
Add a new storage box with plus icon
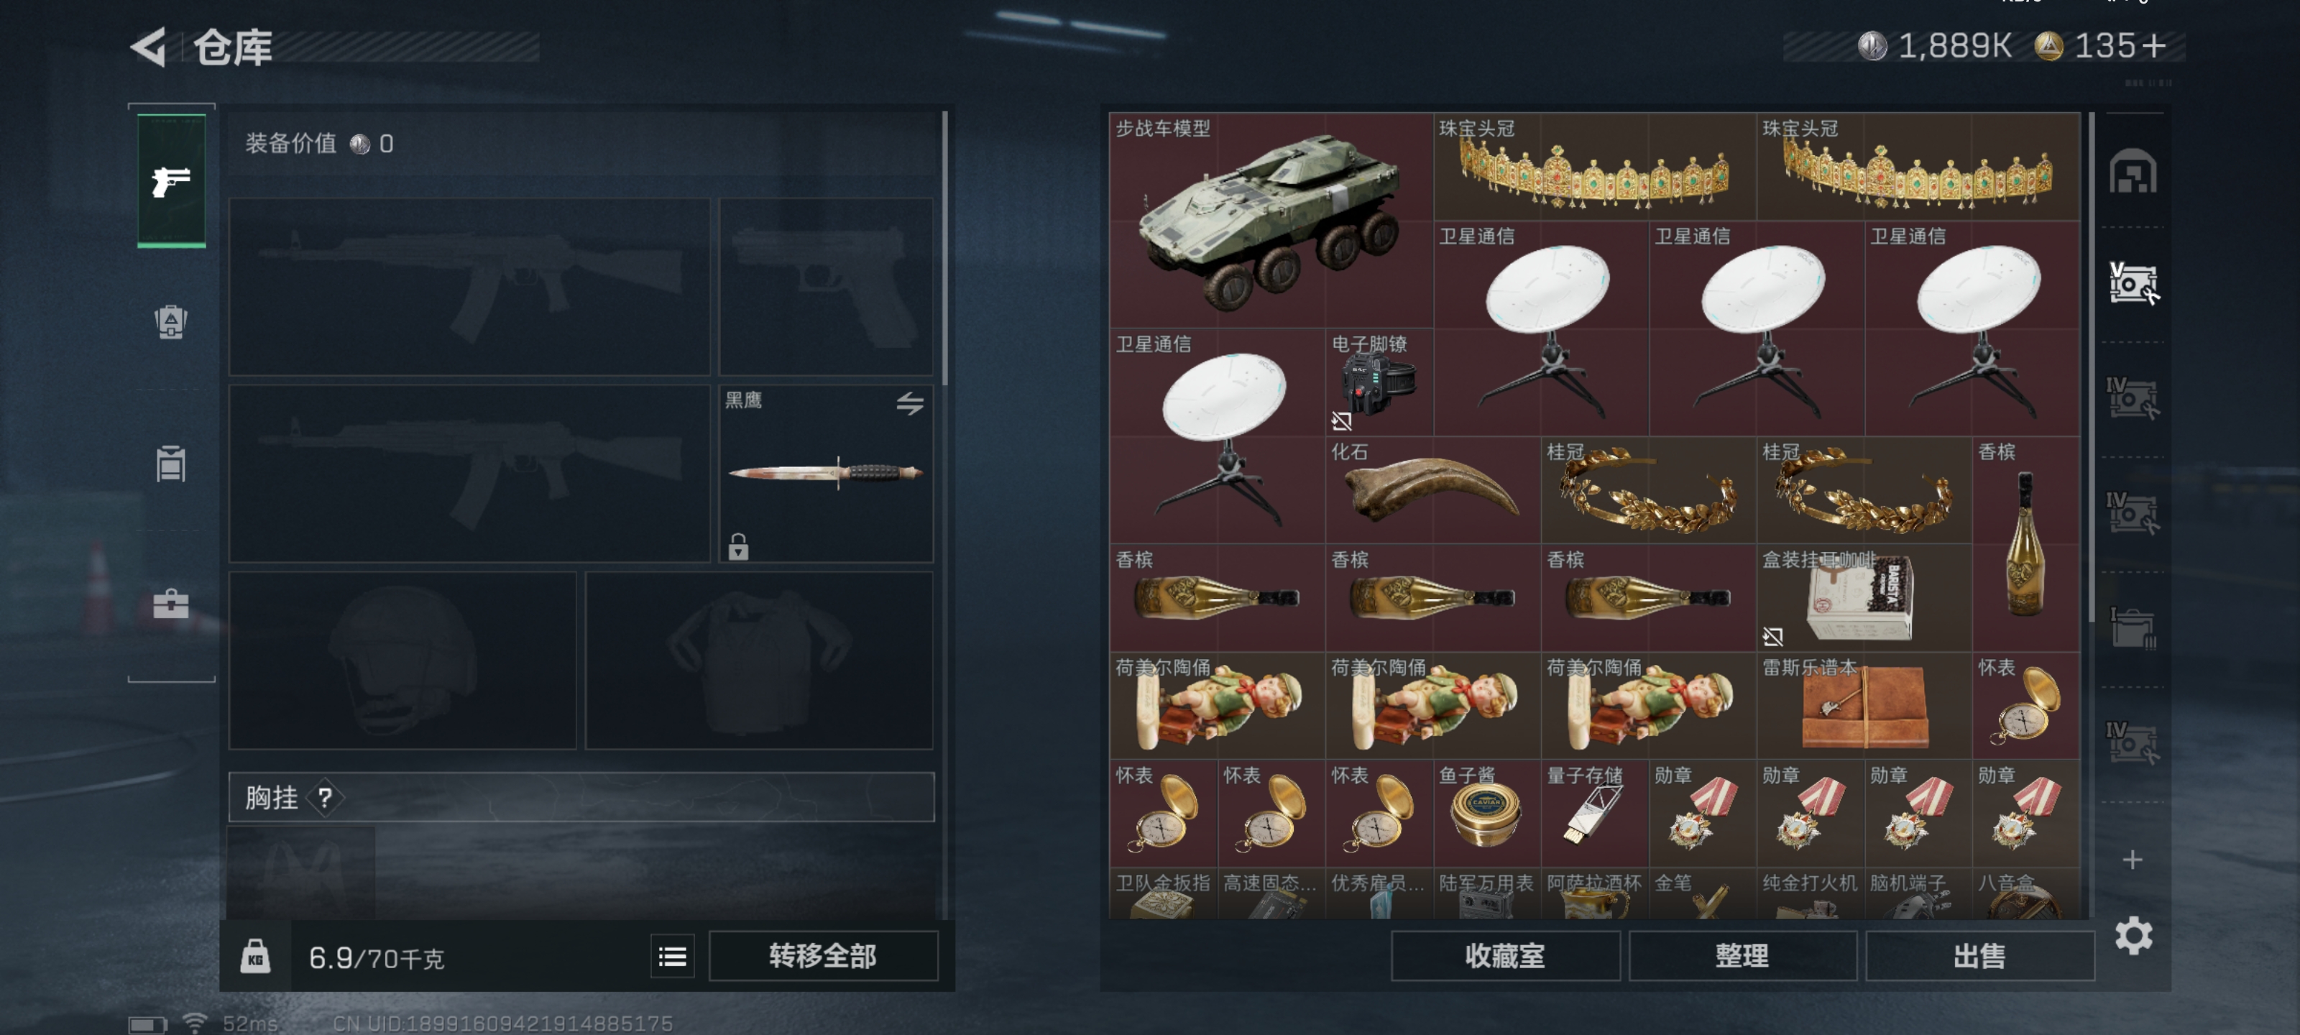[x=2132, y=859]
